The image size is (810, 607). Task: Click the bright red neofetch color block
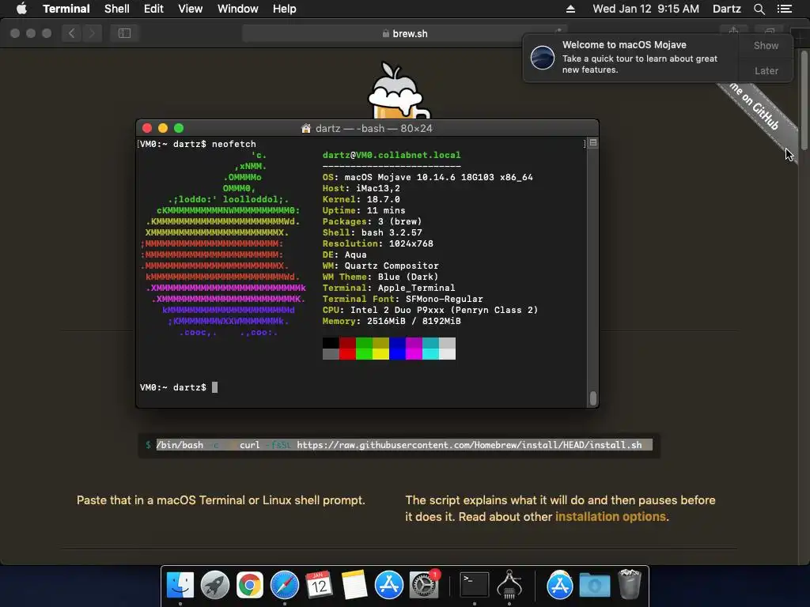pyautogui.click(x=347, y=353)
